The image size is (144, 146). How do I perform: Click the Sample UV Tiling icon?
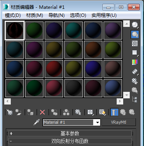[135, 53]
